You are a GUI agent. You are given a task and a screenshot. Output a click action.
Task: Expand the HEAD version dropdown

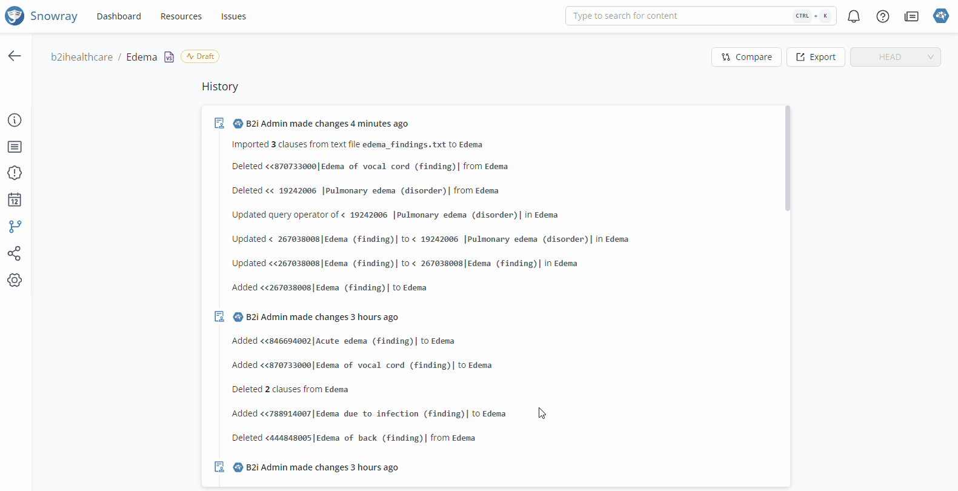[x=895, y=57]
